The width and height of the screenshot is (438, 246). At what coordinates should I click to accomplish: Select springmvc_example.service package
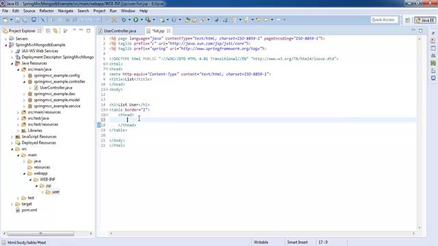coord(57,107)
